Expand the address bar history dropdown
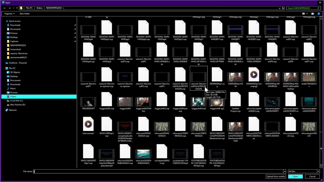Viewport: 324px width, 182px height. click(x=280, y=8)
